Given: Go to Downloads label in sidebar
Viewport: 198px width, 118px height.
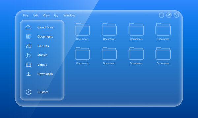Looking at the screenshot, I should coord(45,74).
